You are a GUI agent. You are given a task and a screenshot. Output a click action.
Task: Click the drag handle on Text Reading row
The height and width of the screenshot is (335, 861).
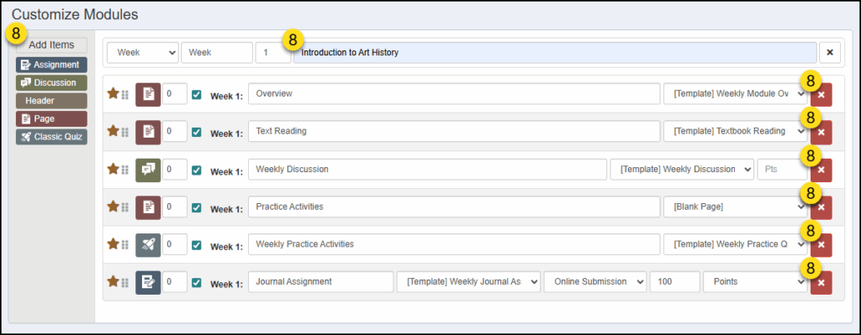124,132
